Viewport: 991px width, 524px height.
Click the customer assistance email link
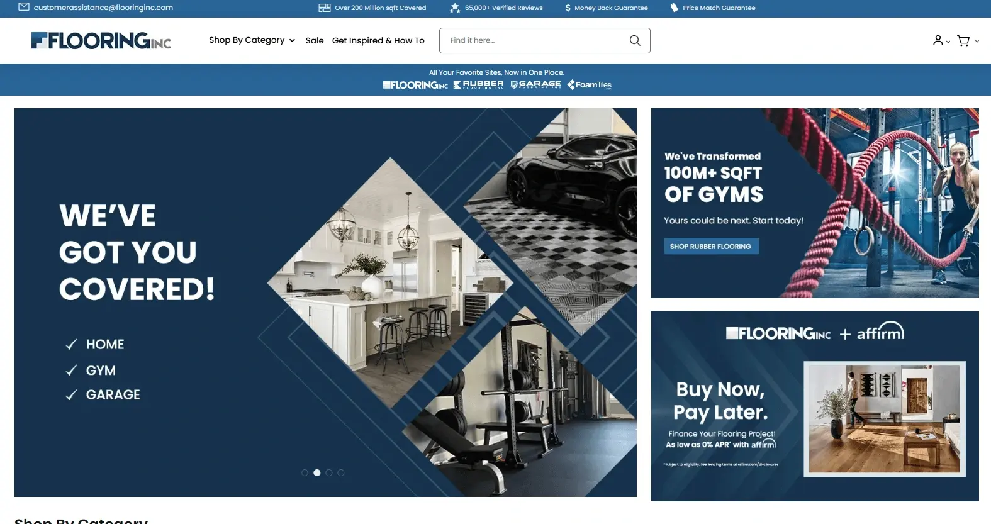tap(103, 8)
